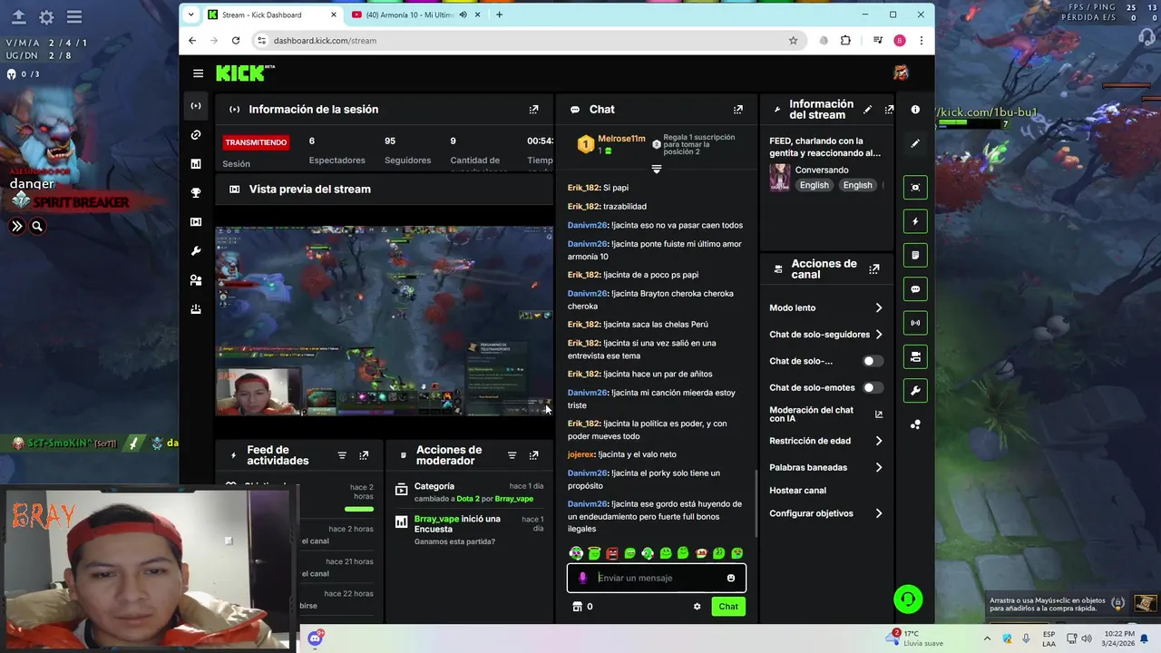Viewport: 1161px width, 653px height.
Task: Pop out the Acciones de moderador panel
Action: pos(533,455)
